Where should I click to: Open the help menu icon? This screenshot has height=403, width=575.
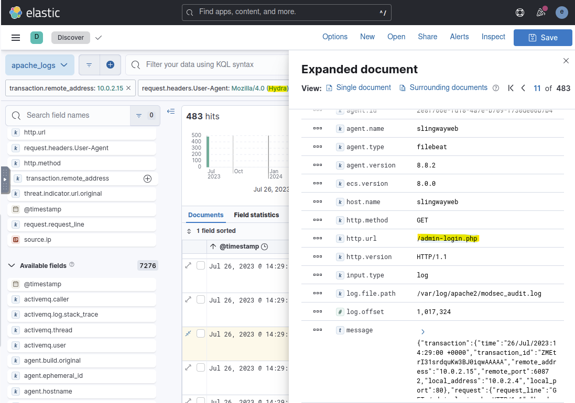coord(520,13)
